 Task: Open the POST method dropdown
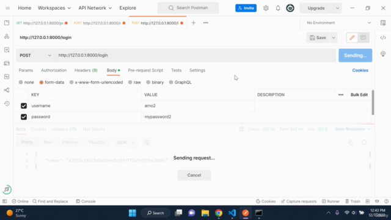click(x=35, y=56)
